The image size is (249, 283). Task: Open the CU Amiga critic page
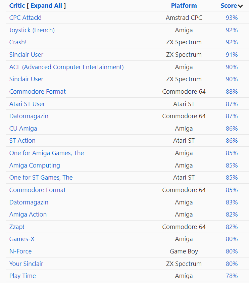(23, 128)
